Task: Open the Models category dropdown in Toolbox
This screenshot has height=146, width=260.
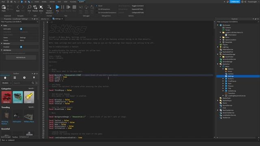Action: coord(7,83)
